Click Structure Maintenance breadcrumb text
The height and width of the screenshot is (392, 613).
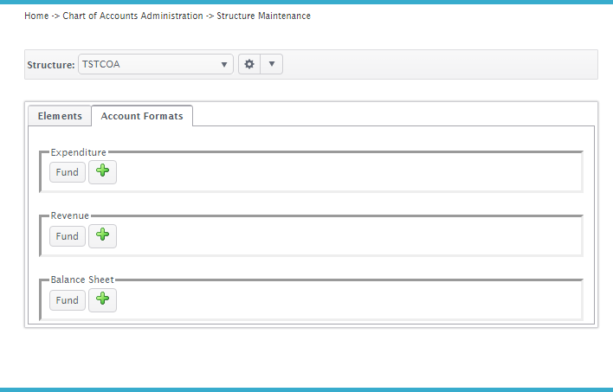[x=264, y=16]
